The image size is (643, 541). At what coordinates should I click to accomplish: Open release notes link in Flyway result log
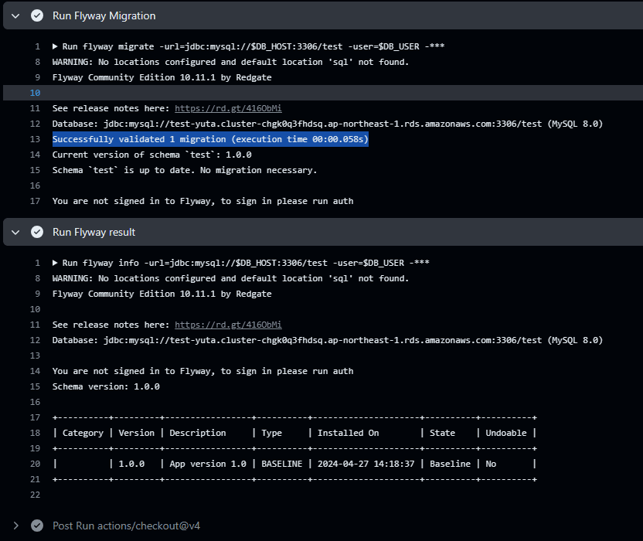228,325
